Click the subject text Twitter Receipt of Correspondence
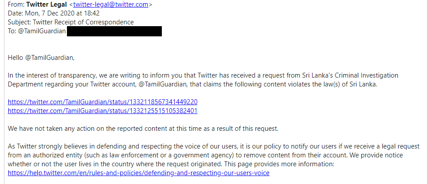Screen dimensions: 427x184 click(x=83, y=22)
